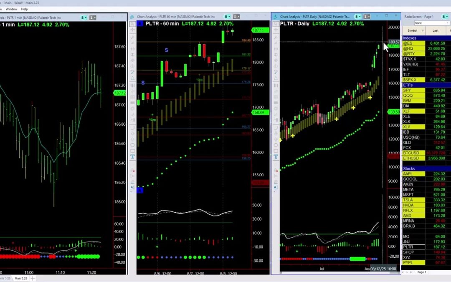Open the None dropdown in RadarScreen
Screen dimensions: 451x282
point(432,23)
